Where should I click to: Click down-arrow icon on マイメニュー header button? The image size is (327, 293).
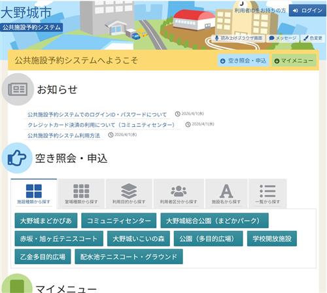(277, 61)
